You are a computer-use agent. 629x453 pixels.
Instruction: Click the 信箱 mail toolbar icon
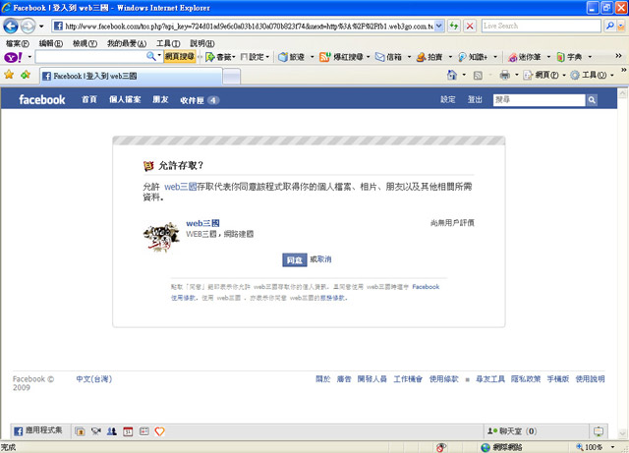click(388, 57)
